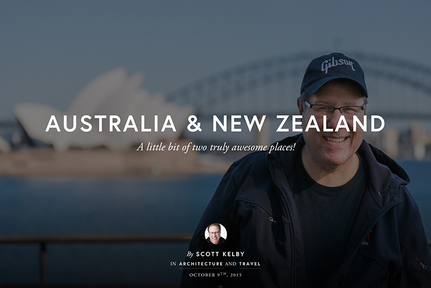Click the man's eyeglasses
The image size is (431, 288).
334,108
